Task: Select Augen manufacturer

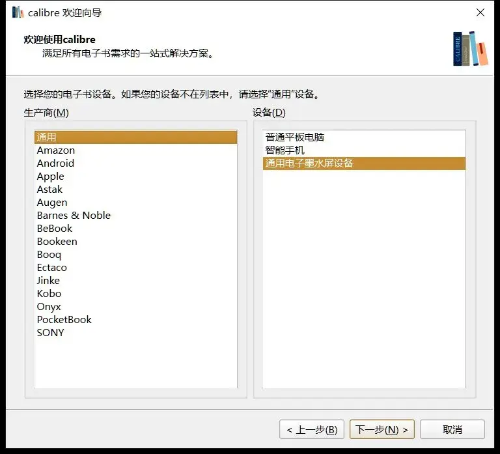Action: 136,203
